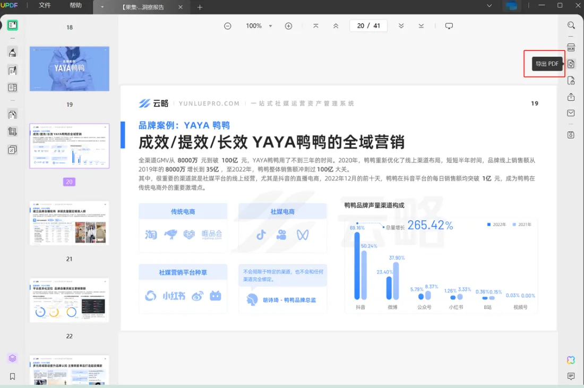
Task: Add a new tab with plus button
Action: [x=200, y=7]
